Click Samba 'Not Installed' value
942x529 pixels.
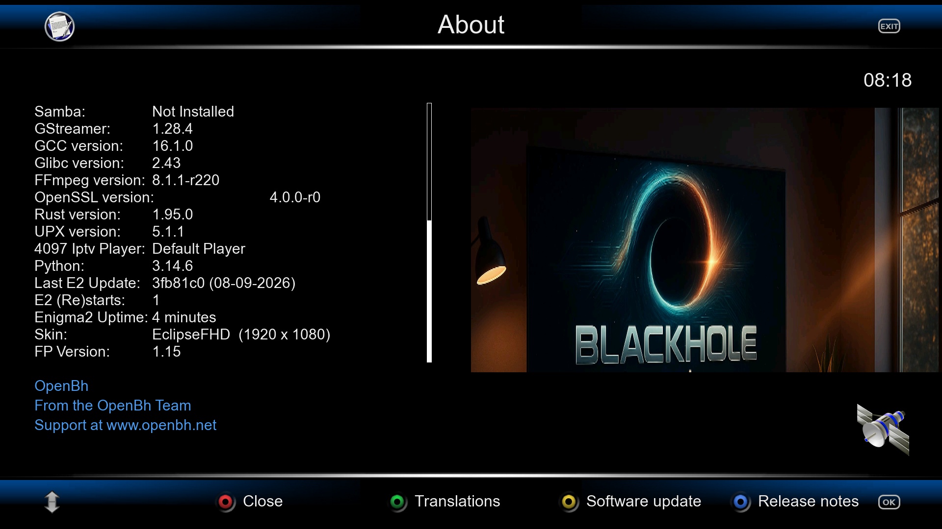point(193,112)
